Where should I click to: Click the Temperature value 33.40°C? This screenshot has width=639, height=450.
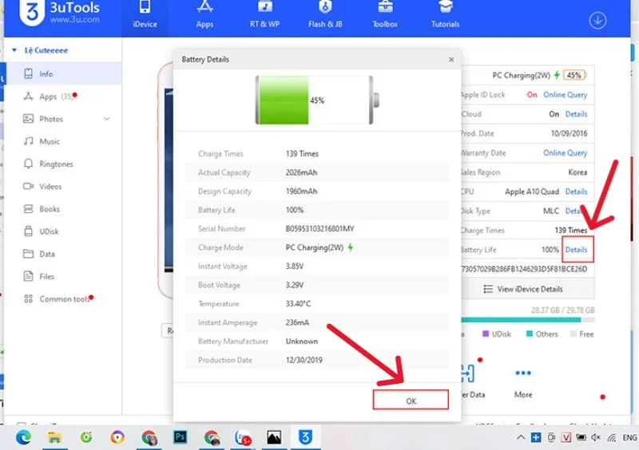click(298, 304)
